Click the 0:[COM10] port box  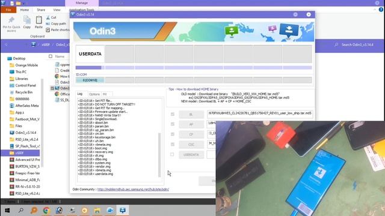[90, 80]
